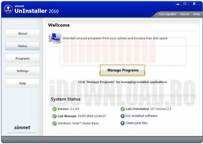Open Help from the left sidebar
Screen dimensions: 203x144
[x=23, y=83]
